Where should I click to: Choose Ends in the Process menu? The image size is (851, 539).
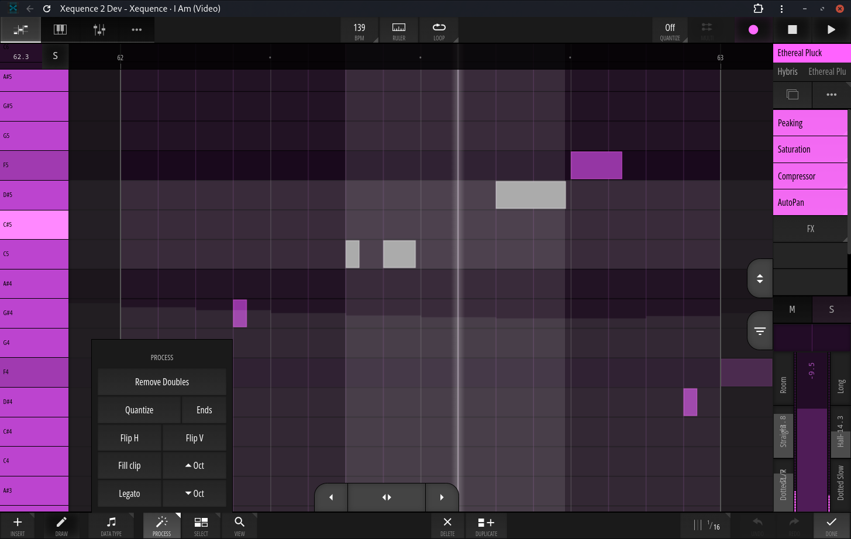pos(204,410)
